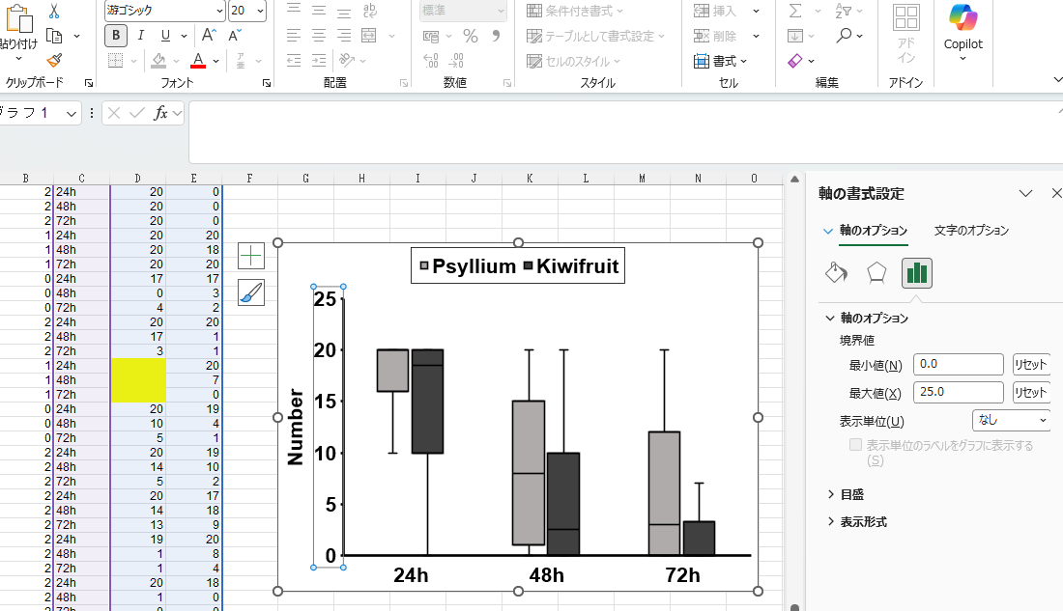The height and width of the screenshot is (611, 1063).
Task: Click the Find & Select magnifier icon
Action: coord(844,35)
